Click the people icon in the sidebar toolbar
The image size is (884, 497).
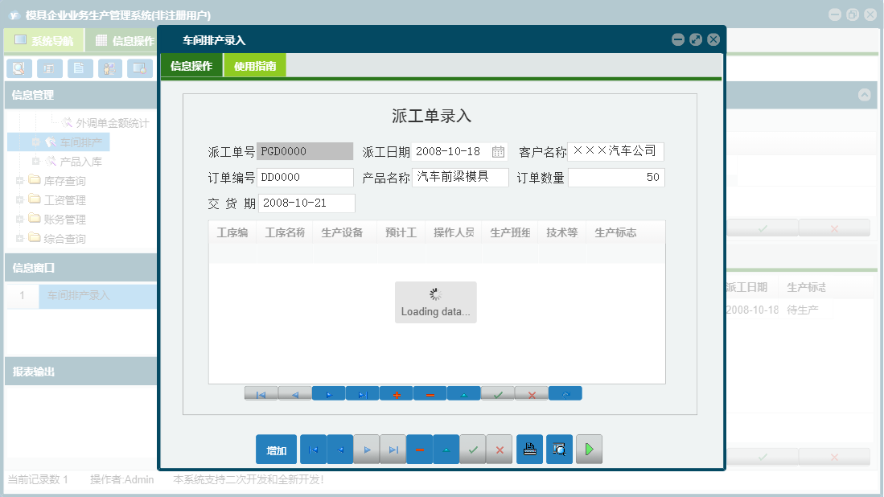tap(110, 68)
